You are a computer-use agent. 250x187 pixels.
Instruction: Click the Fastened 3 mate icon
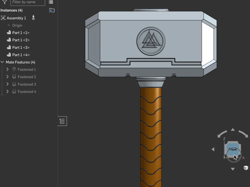pos(14,84)
